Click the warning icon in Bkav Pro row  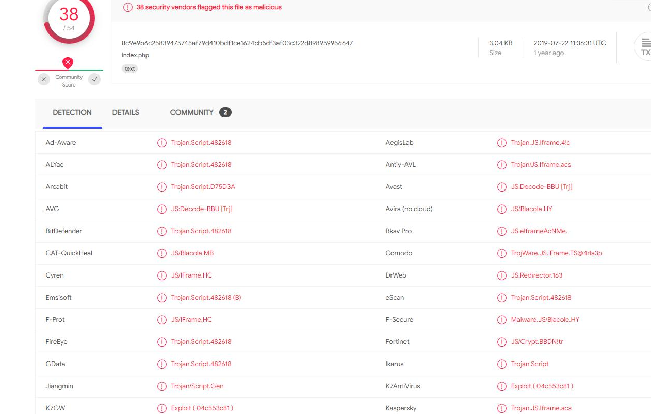(501, 231)
